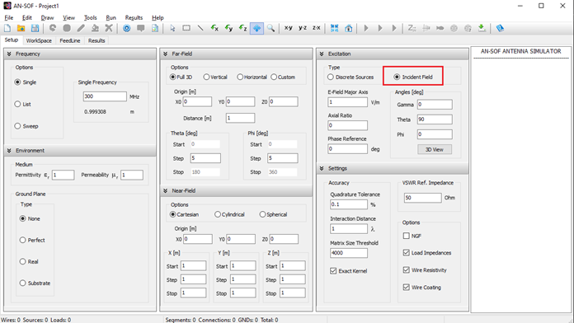Viewport: 574px width, 323px height.
Task: Switch to the x-y plane view
Action: (289, 28)
